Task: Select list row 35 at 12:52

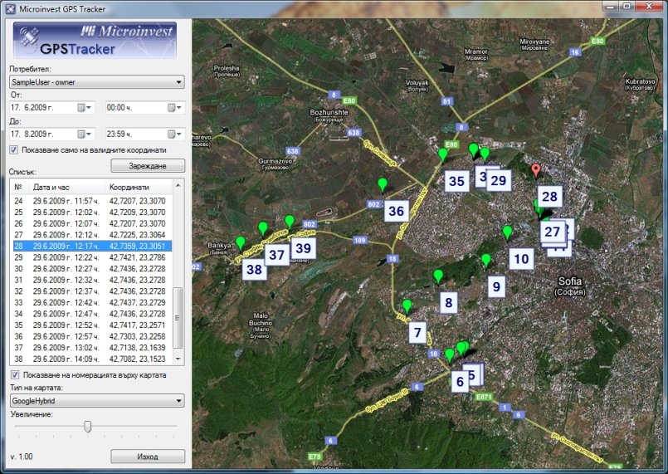Action: pos(91,325)
